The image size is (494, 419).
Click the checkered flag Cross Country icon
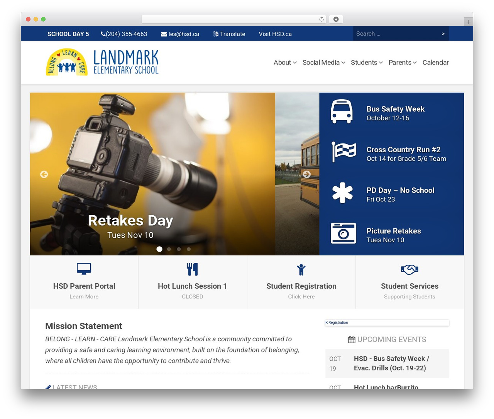click(x=343, y=152)
